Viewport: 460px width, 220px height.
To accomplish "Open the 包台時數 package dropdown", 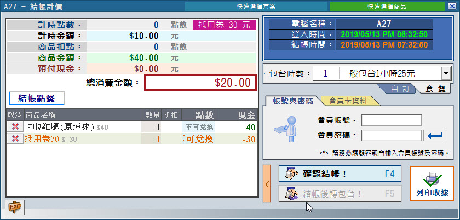I will (x=445, y=73).
